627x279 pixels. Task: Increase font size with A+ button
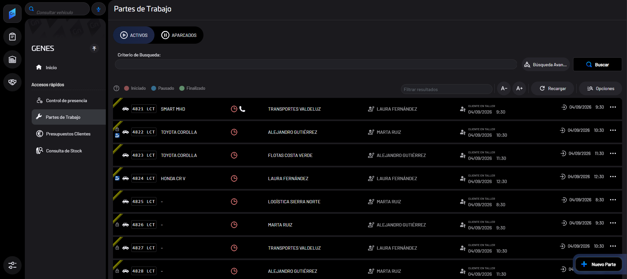tap(519, 88)
